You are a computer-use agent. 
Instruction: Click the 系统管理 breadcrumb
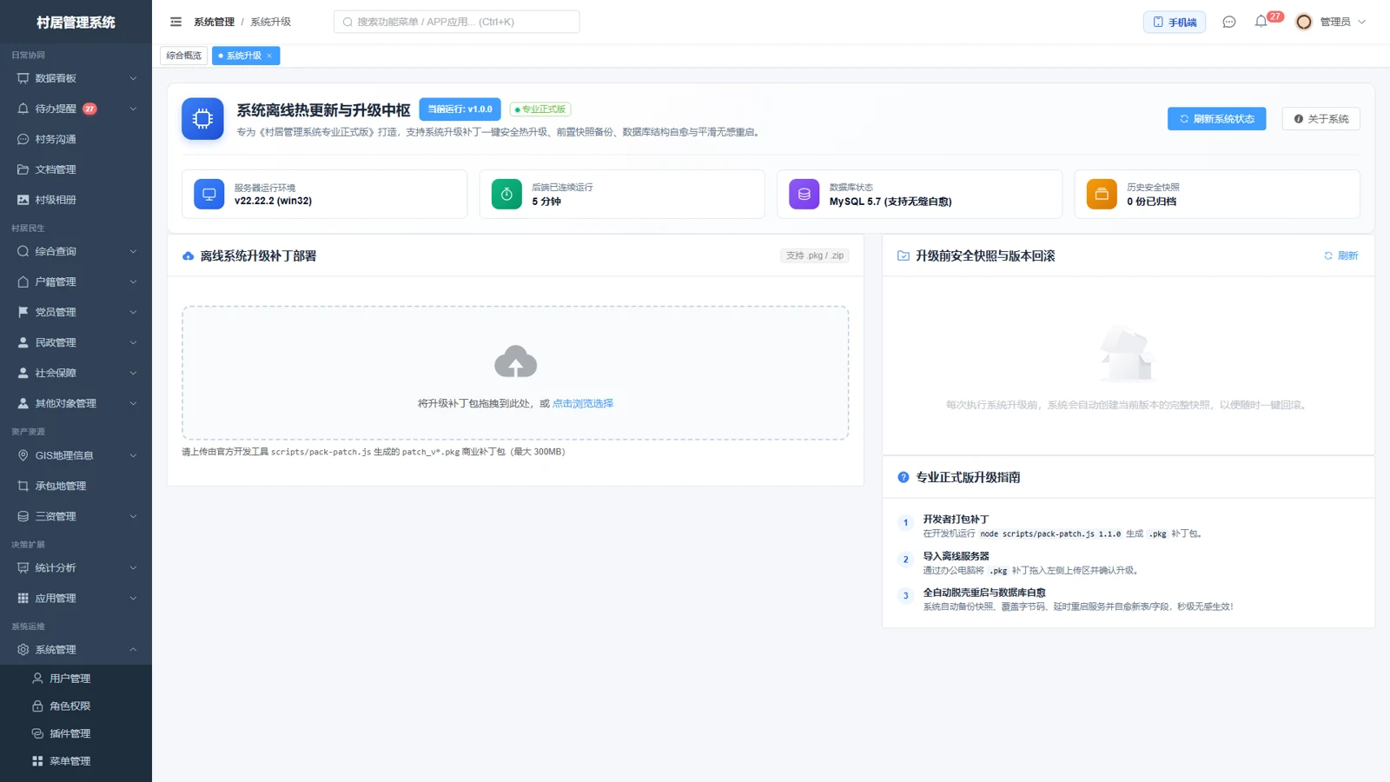click(214, 22)
